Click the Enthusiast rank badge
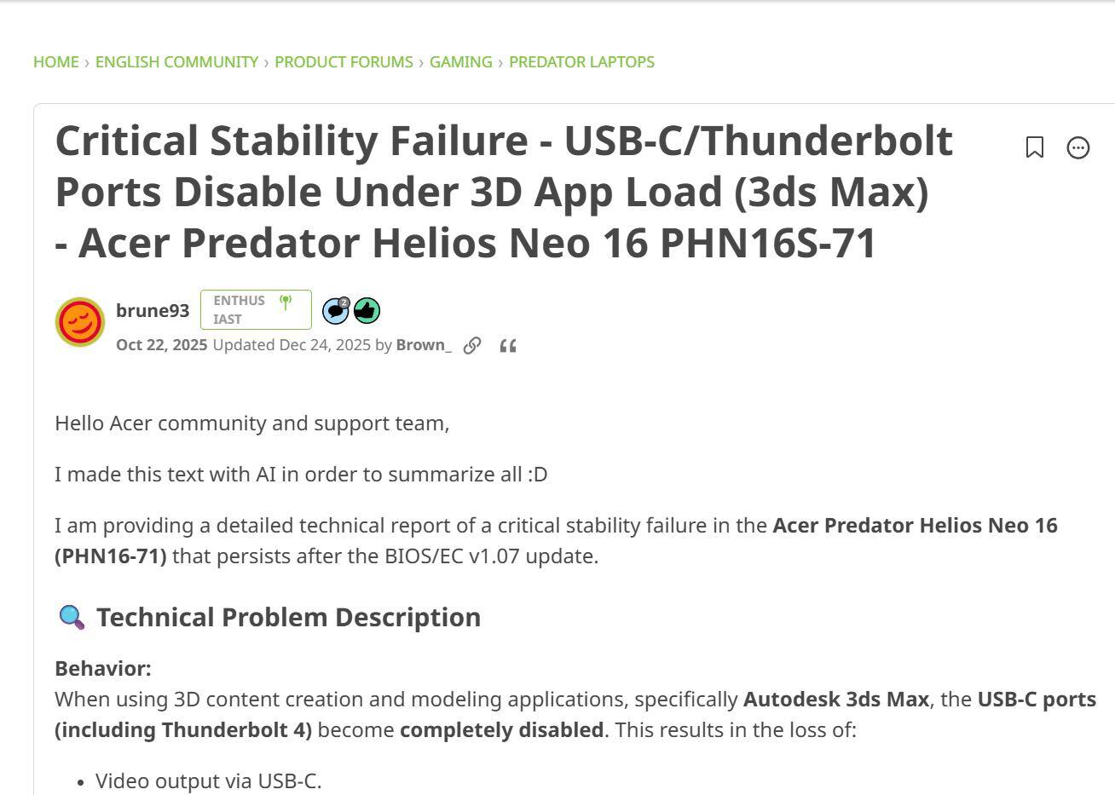 pos(240,309)
